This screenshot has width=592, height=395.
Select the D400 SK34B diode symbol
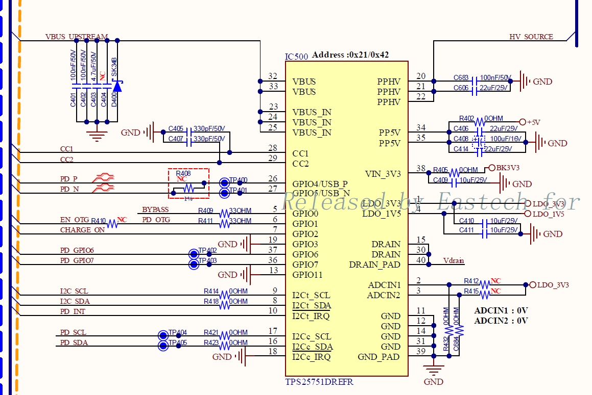117,86
